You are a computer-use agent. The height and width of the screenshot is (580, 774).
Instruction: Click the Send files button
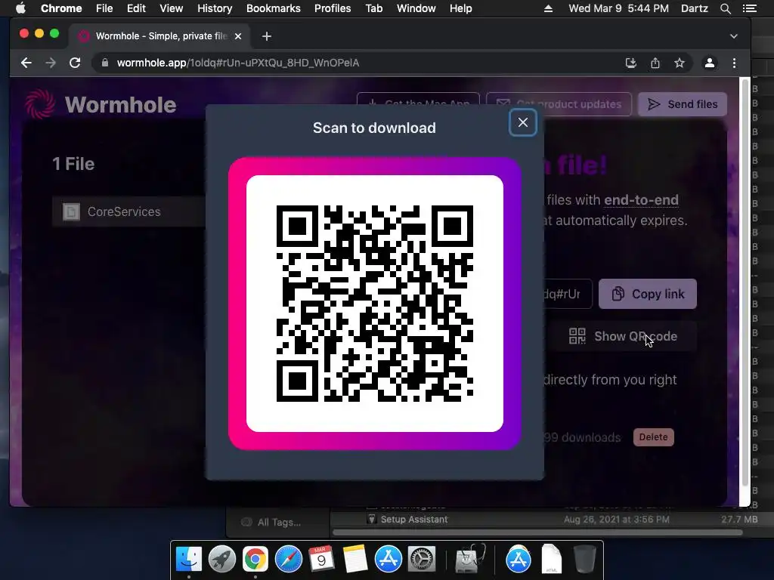click(x=683, y=104)
